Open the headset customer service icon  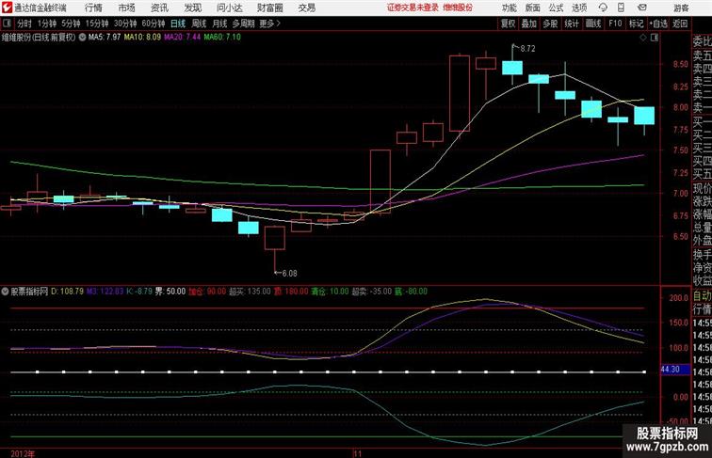pyautogui.click(x=603, y=8)
